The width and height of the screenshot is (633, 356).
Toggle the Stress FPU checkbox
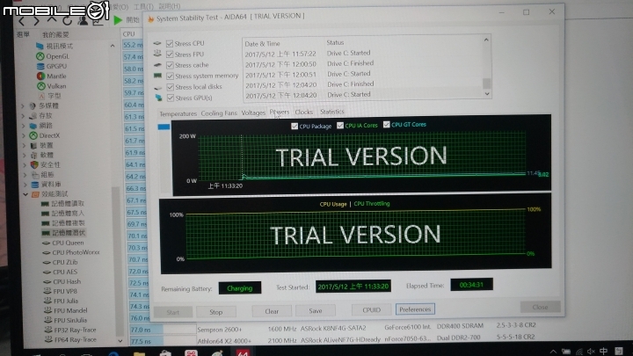(x=170, y=54)
